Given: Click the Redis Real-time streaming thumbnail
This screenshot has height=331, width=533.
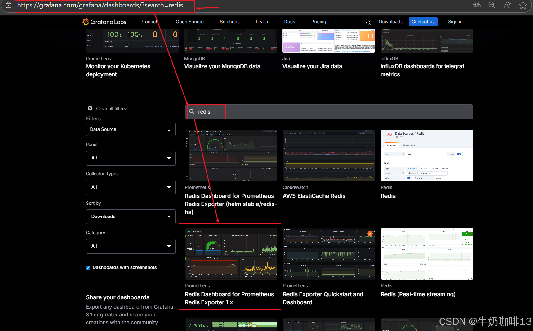Looking at the screenshot, I should click(427, 254).
